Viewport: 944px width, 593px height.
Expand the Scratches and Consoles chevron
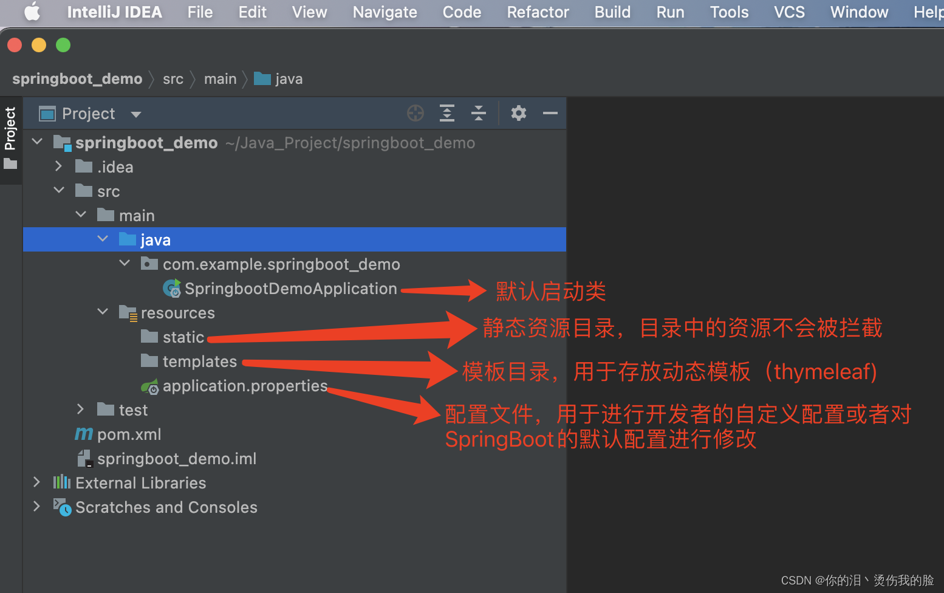(x=37, y=506)
